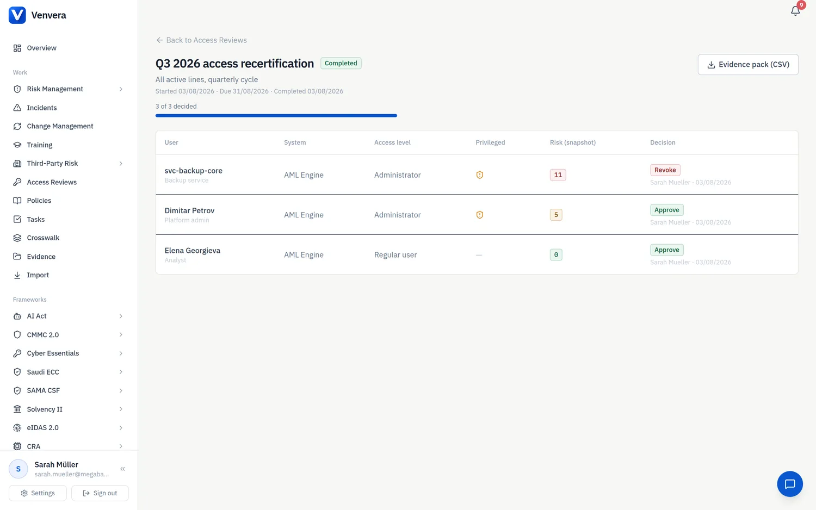The width and height of the screenshot is (816, 510).
Task: Click the Overview grid icon
Action: point(17,48)
